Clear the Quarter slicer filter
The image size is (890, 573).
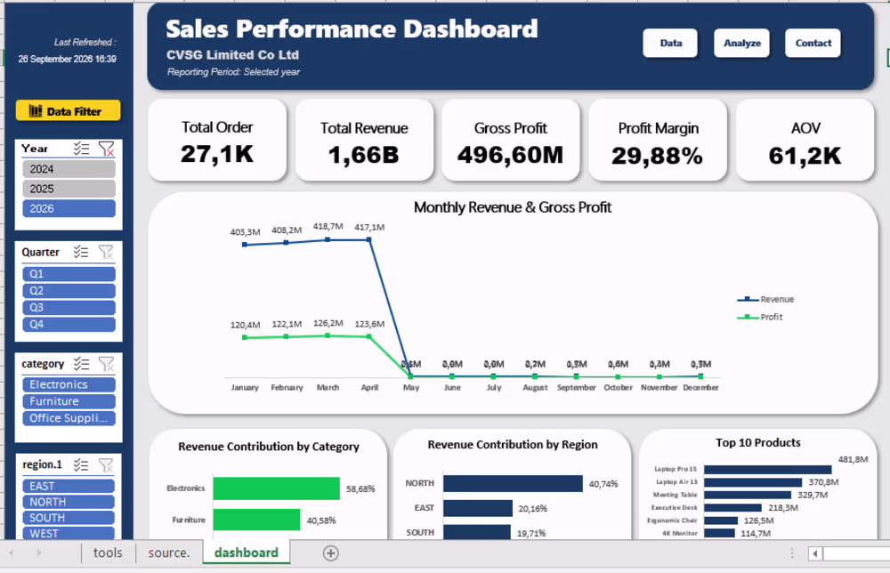pos(106,252)
